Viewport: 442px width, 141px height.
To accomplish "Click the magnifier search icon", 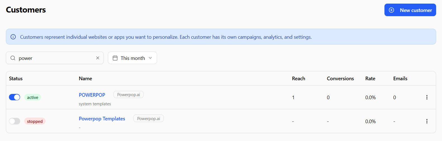I will (x=13, y=58).
